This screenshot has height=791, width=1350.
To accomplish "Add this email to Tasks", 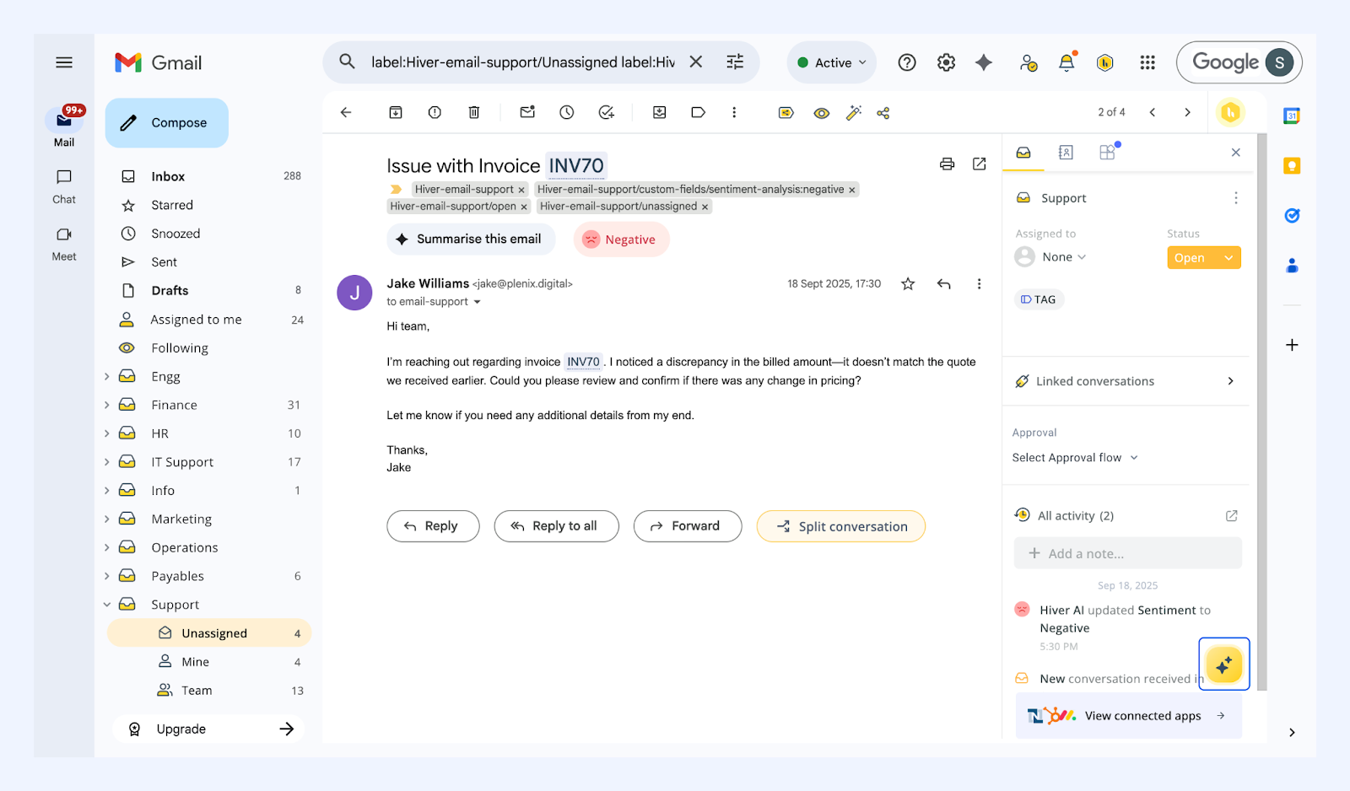I will pos(607,112).
